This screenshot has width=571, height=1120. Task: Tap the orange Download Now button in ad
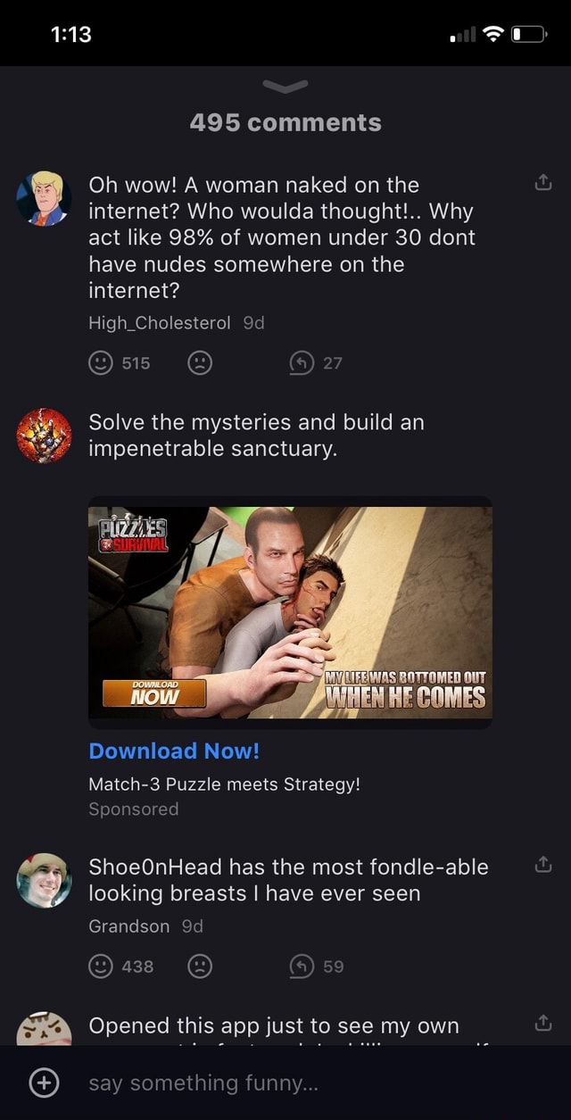coord(154,693)
